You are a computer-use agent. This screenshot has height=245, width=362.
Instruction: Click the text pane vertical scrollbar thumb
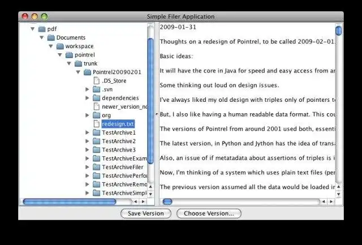click(x=338, y=31)
